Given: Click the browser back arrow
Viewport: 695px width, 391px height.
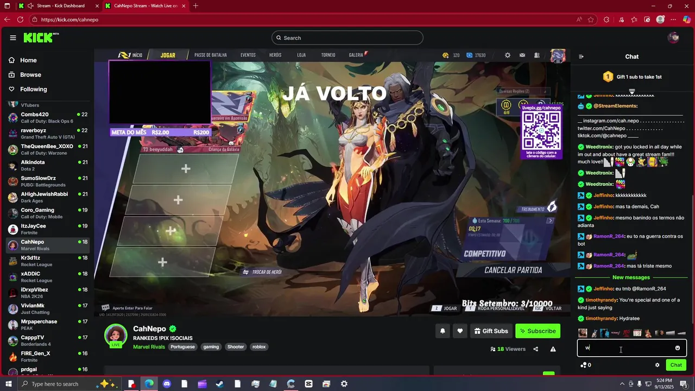Looking at the screenshot, I should (x=7, y=20).
